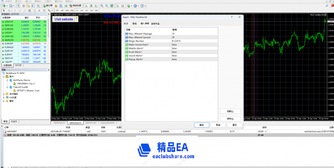Click the tile windows grid icon
The width and height of the screenshot is (334, 168).
pos(112,6)
